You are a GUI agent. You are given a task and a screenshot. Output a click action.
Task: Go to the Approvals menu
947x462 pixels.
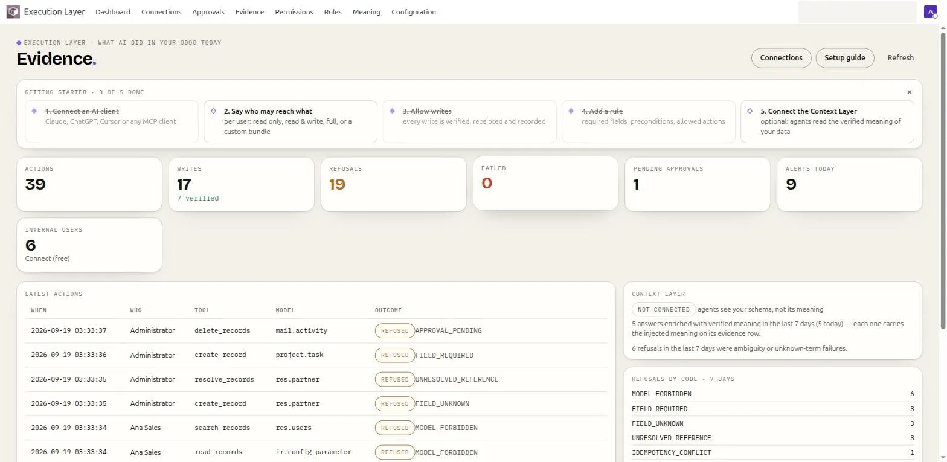click(x=208, y=12)
